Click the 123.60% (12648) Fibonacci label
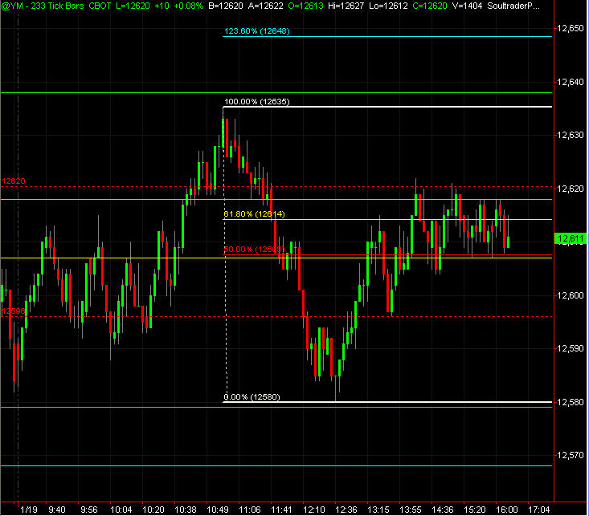Image resolution: width=589 pixels, height=516 pixels. click(257, 31)
